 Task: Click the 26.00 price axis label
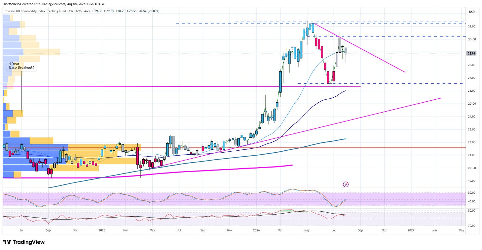click(x=471, y=91)
